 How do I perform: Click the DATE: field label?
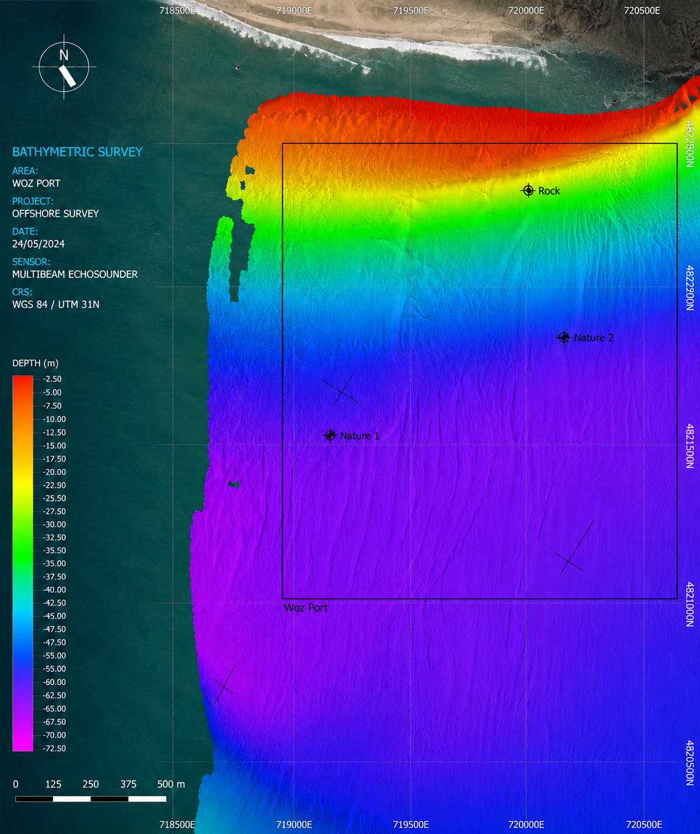pyautogui.click(x=25, y=231)
